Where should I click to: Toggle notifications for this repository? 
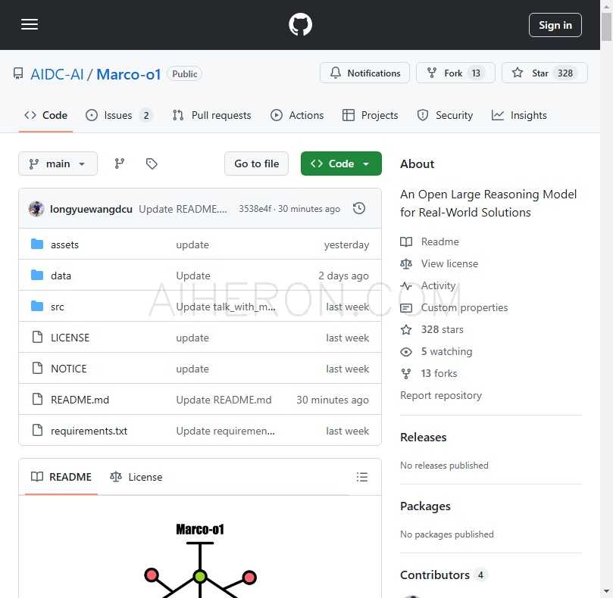click(365, 73)
